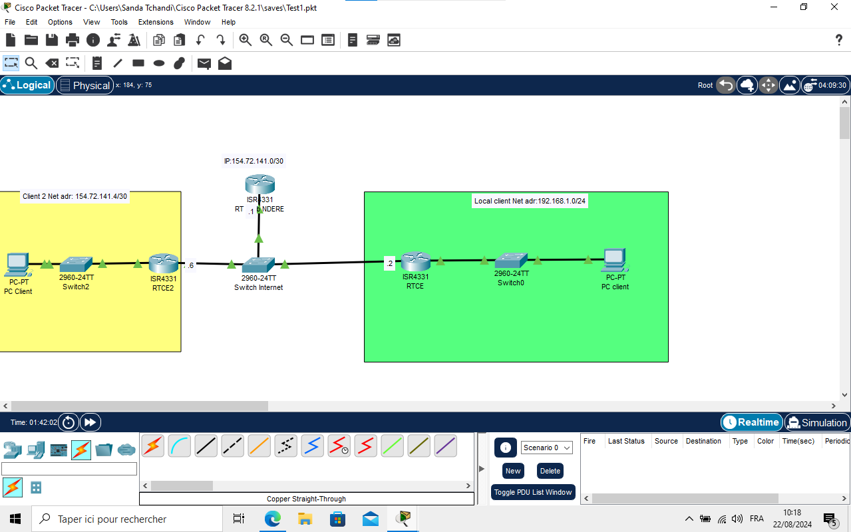Open the Options menu
Screen dimensions: 851x532
pos(60,22)
